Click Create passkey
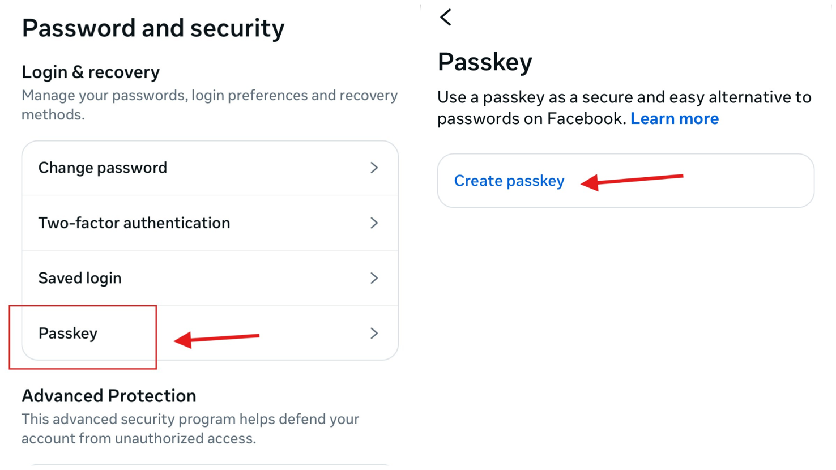Screen dimensions: 836x470 509,181
